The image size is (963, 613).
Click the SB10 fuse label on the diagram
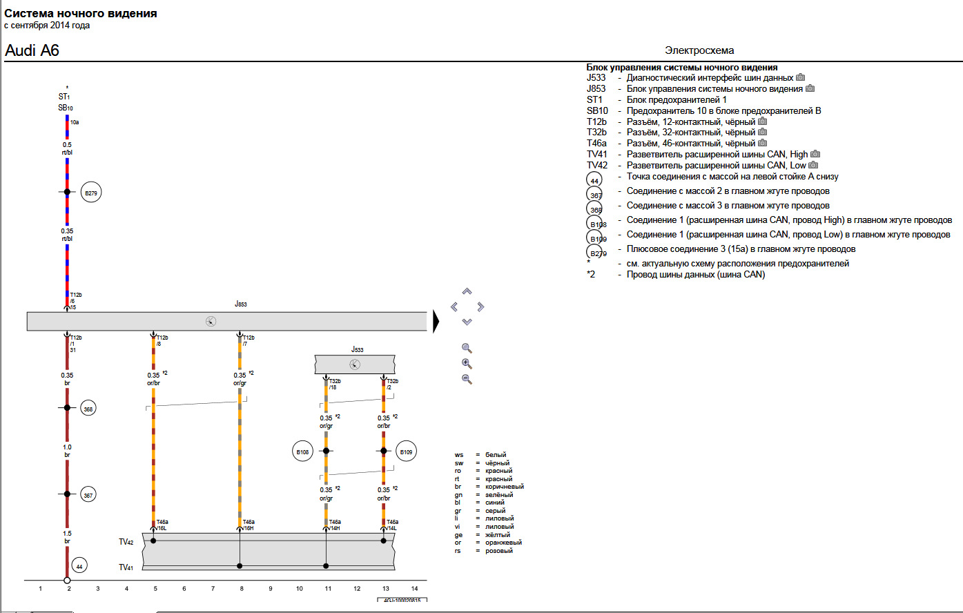click(66, 108)
